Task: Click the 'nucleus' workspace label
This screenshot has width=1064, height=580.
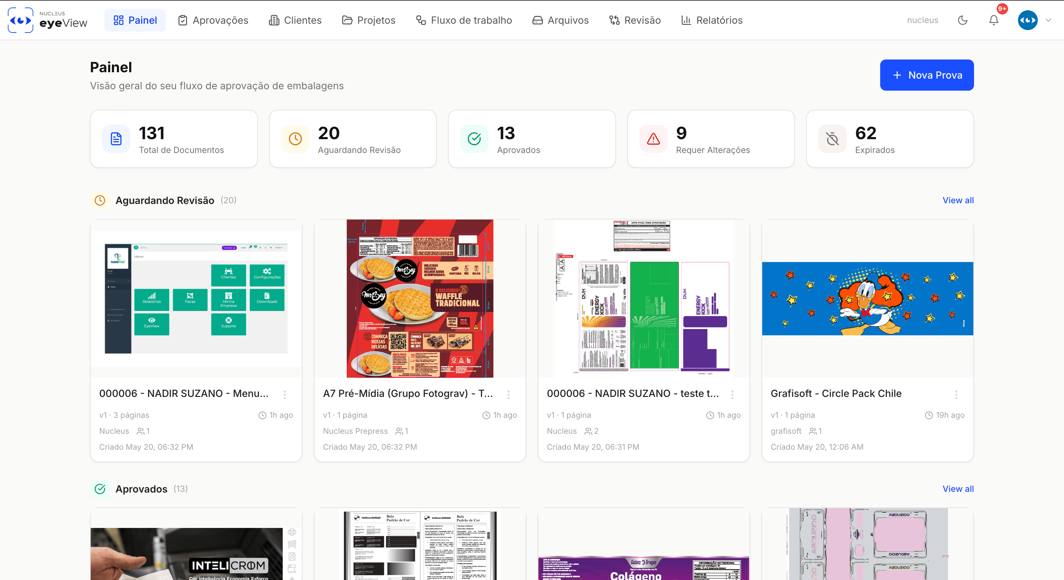Action: (922, 20)
